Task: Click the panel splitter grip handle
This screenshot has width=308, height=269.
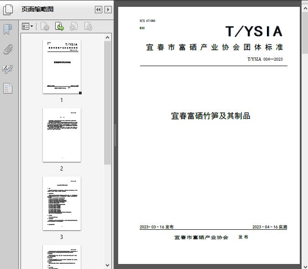Action: tap(115, 135)
